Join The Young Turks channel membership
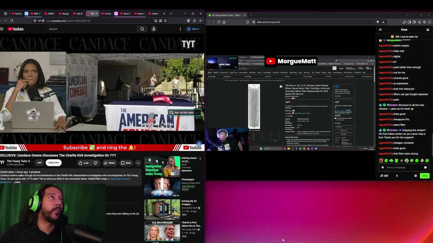433x243 pixels. pos(39,163)
